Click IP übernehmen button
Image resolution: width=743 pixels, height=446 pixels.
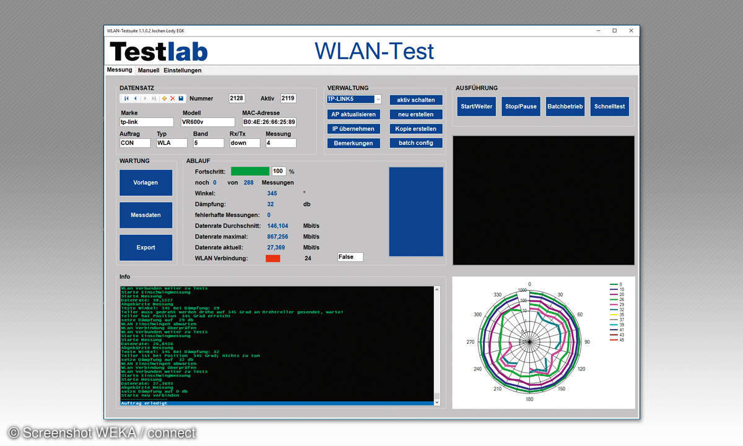pos(354,128)
